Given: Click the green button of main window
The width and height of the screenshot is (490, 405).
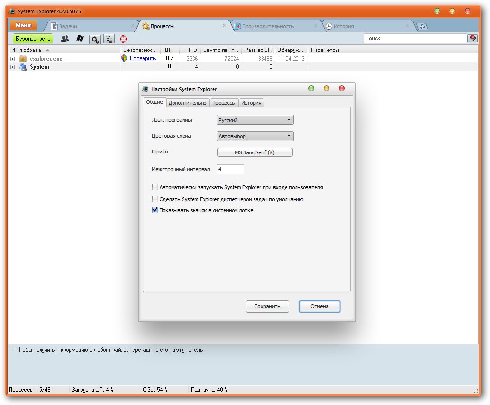Looking at the screenshot, I should (437, 11).
